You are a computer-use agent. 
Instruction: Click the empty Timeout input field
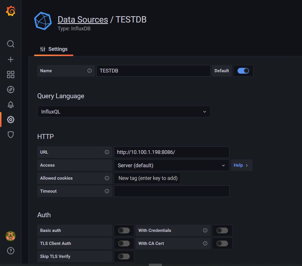(x=172, y=191)
